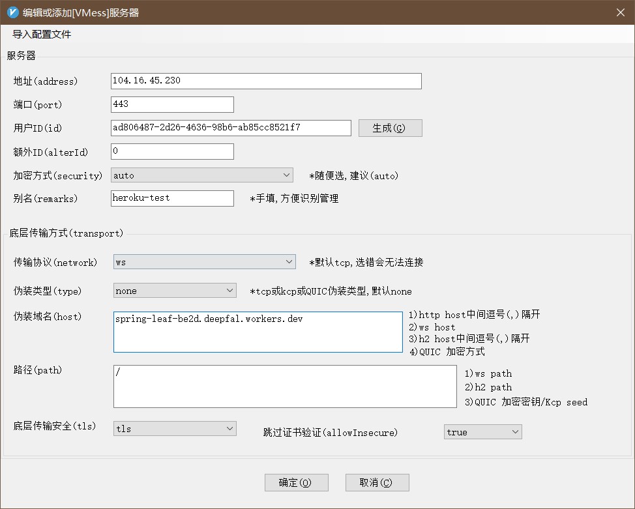
Task: Click the hint 1)ws path
Action: [488, 373]
